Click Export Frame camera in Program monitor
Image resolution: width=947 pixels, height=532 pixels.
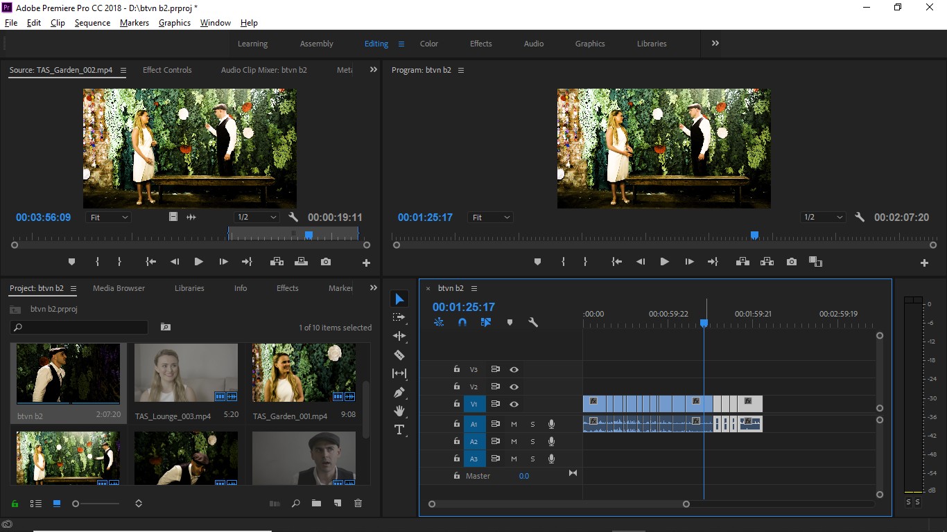point(792,262)
